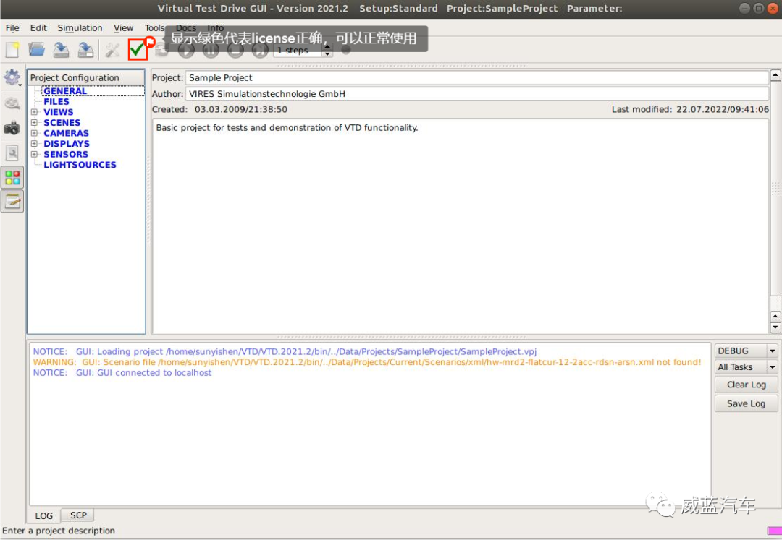Toggle the four colored dots sidebar button
The height and width of the screenshot is (540, 782).
pos(12,178)
